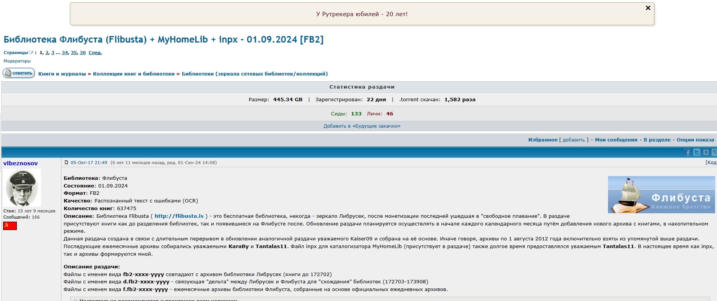Click the registered value 22 дня
The image size is (717, 301).
(376, 100)
